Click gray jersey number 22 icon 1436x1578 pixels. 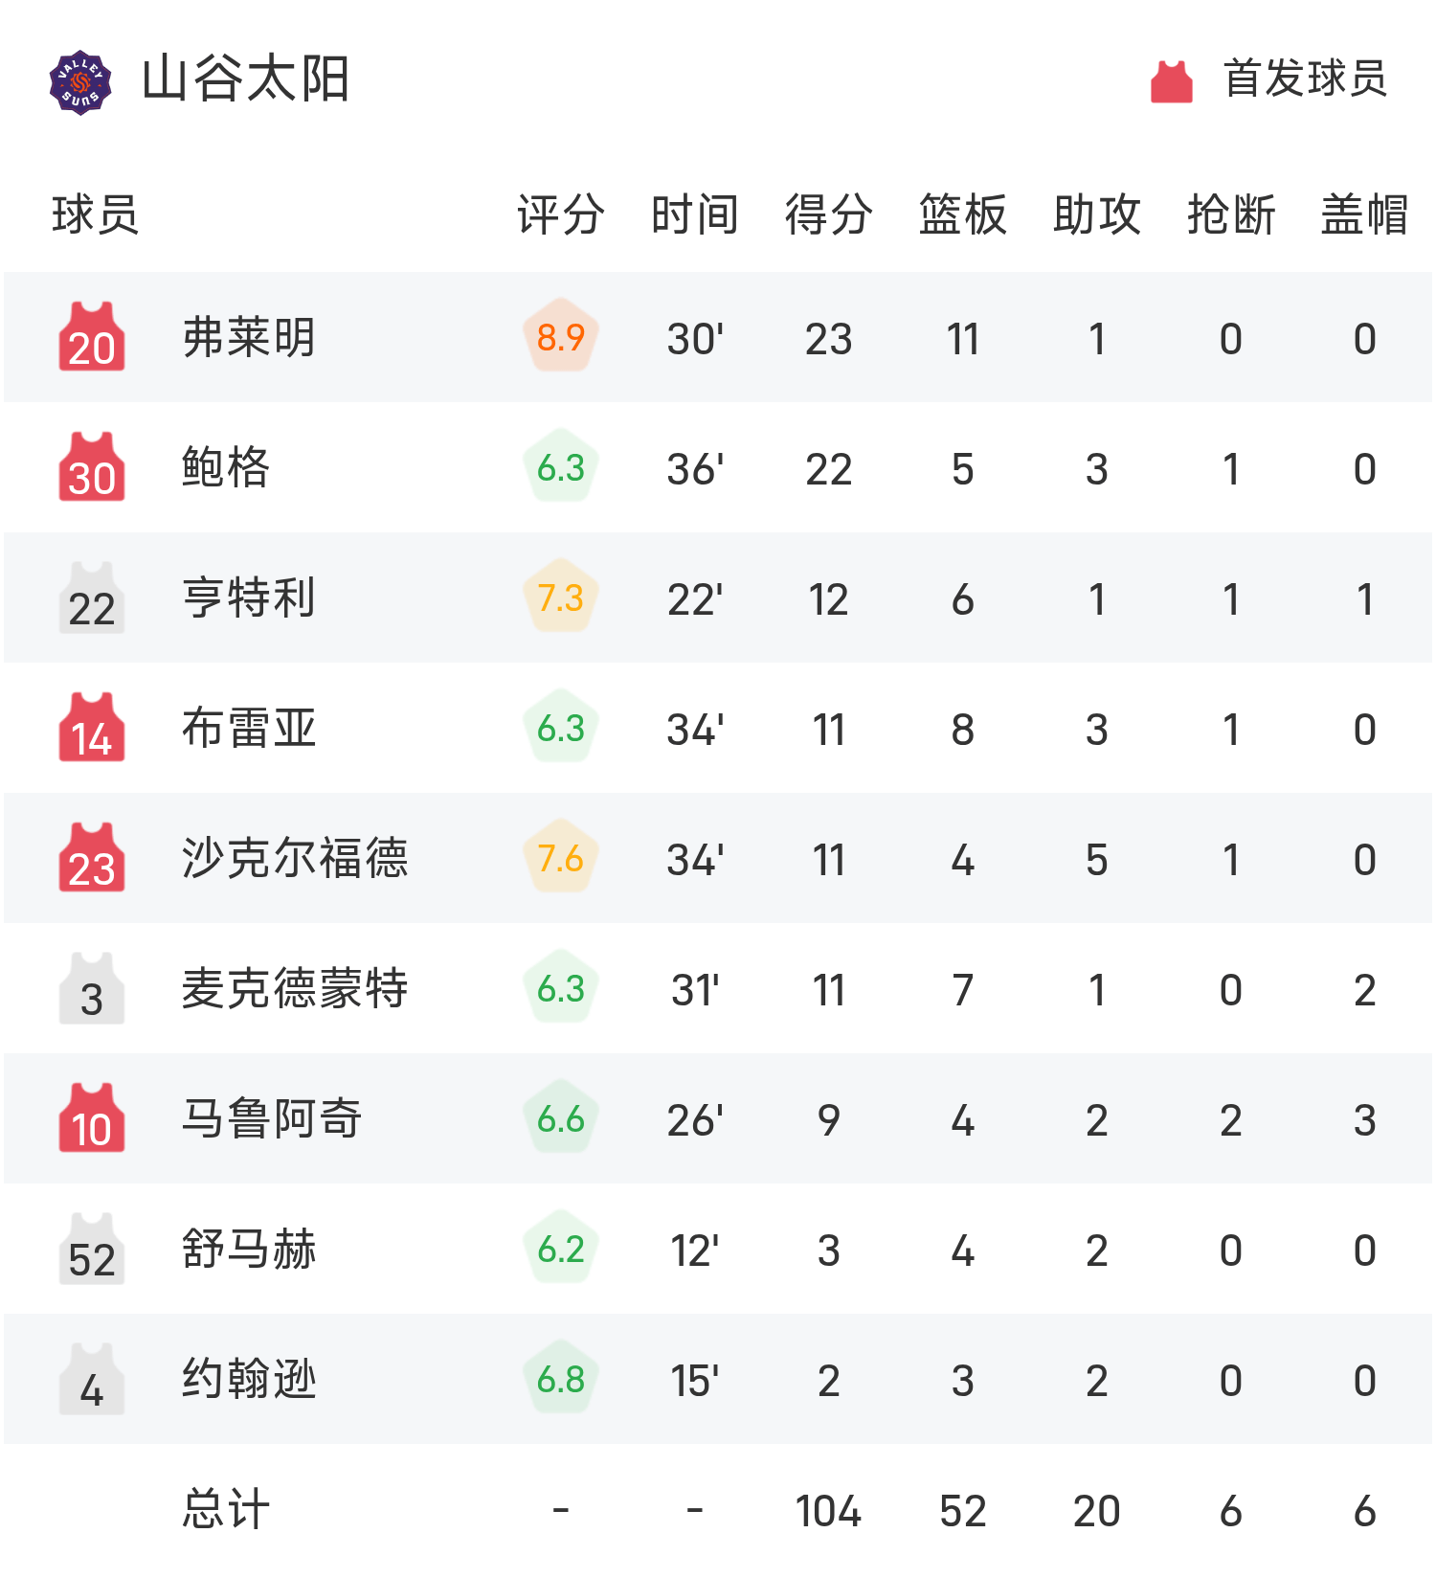tap(92, 597)
